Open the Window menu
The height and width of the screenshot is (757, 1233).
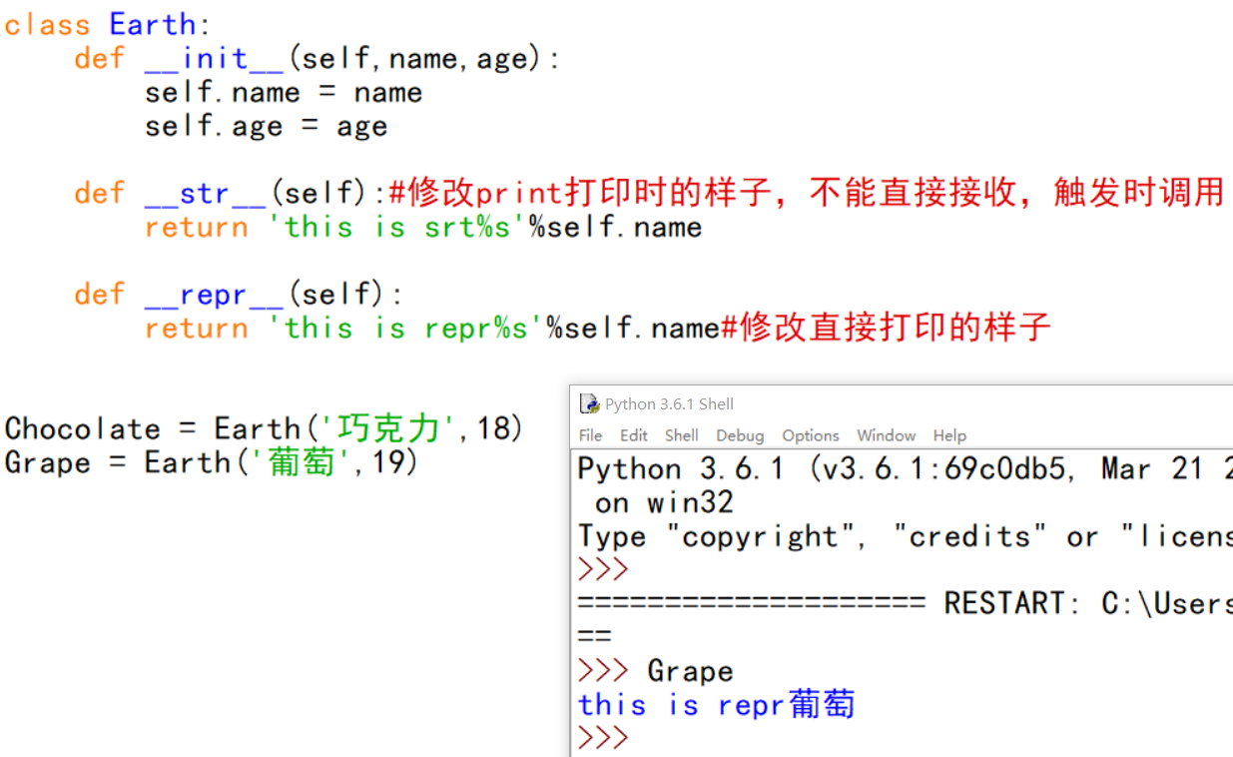click(x=886, y=435)
